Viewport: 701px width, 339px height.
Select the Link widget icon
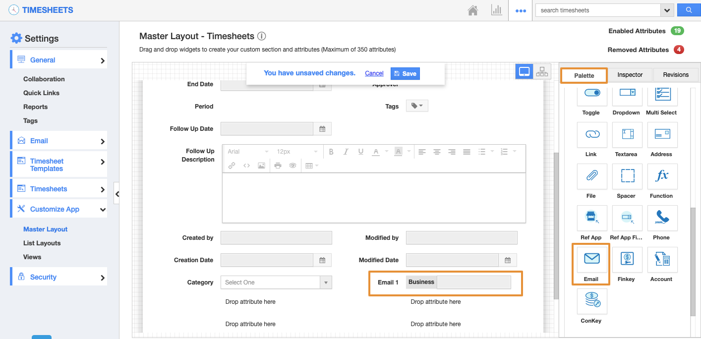click(x=592, y=135)
